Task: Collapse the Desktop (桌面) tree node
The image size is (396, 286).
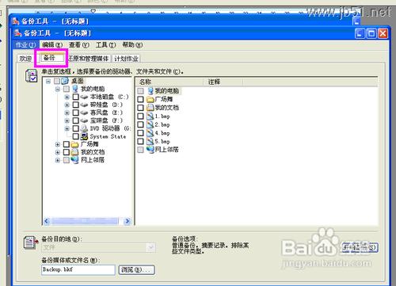Action: (48, 81)
